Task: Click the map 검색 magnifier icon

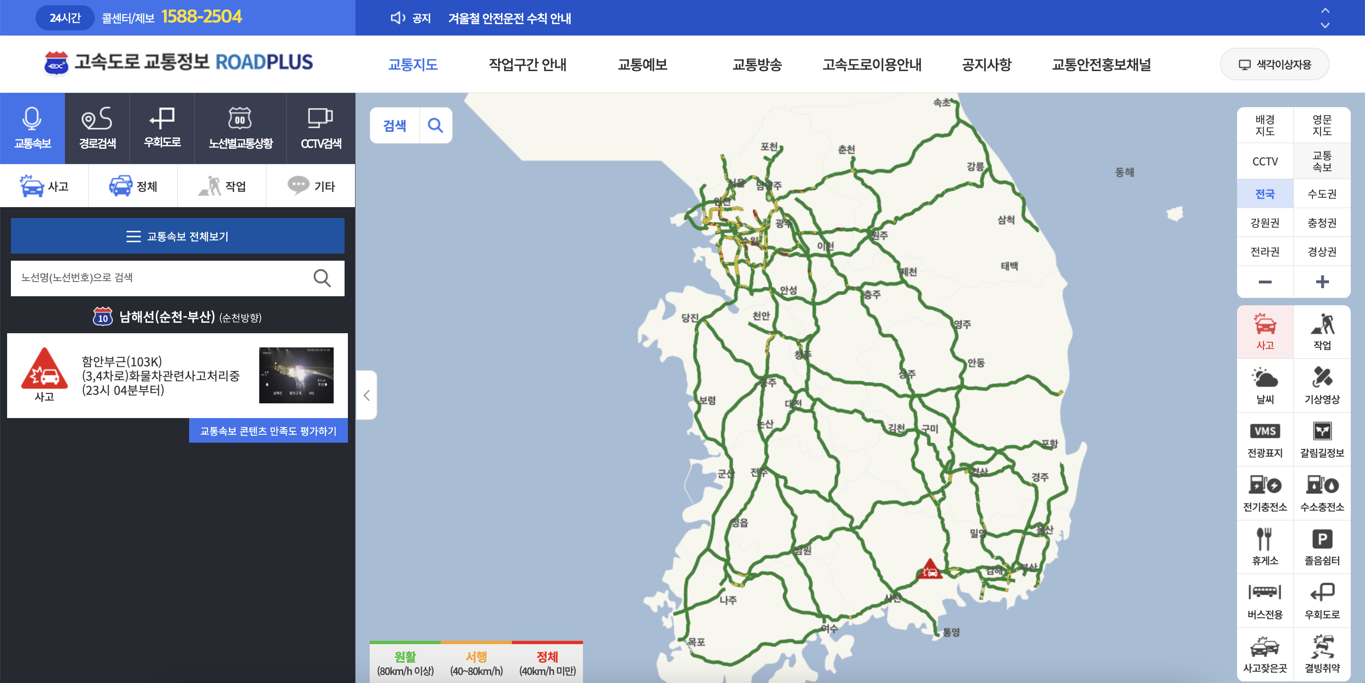Action: coord(435,126)
